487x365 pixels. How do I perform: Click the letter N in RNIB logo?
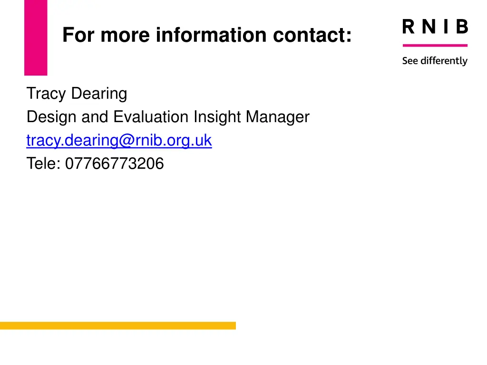coord(429,27)
